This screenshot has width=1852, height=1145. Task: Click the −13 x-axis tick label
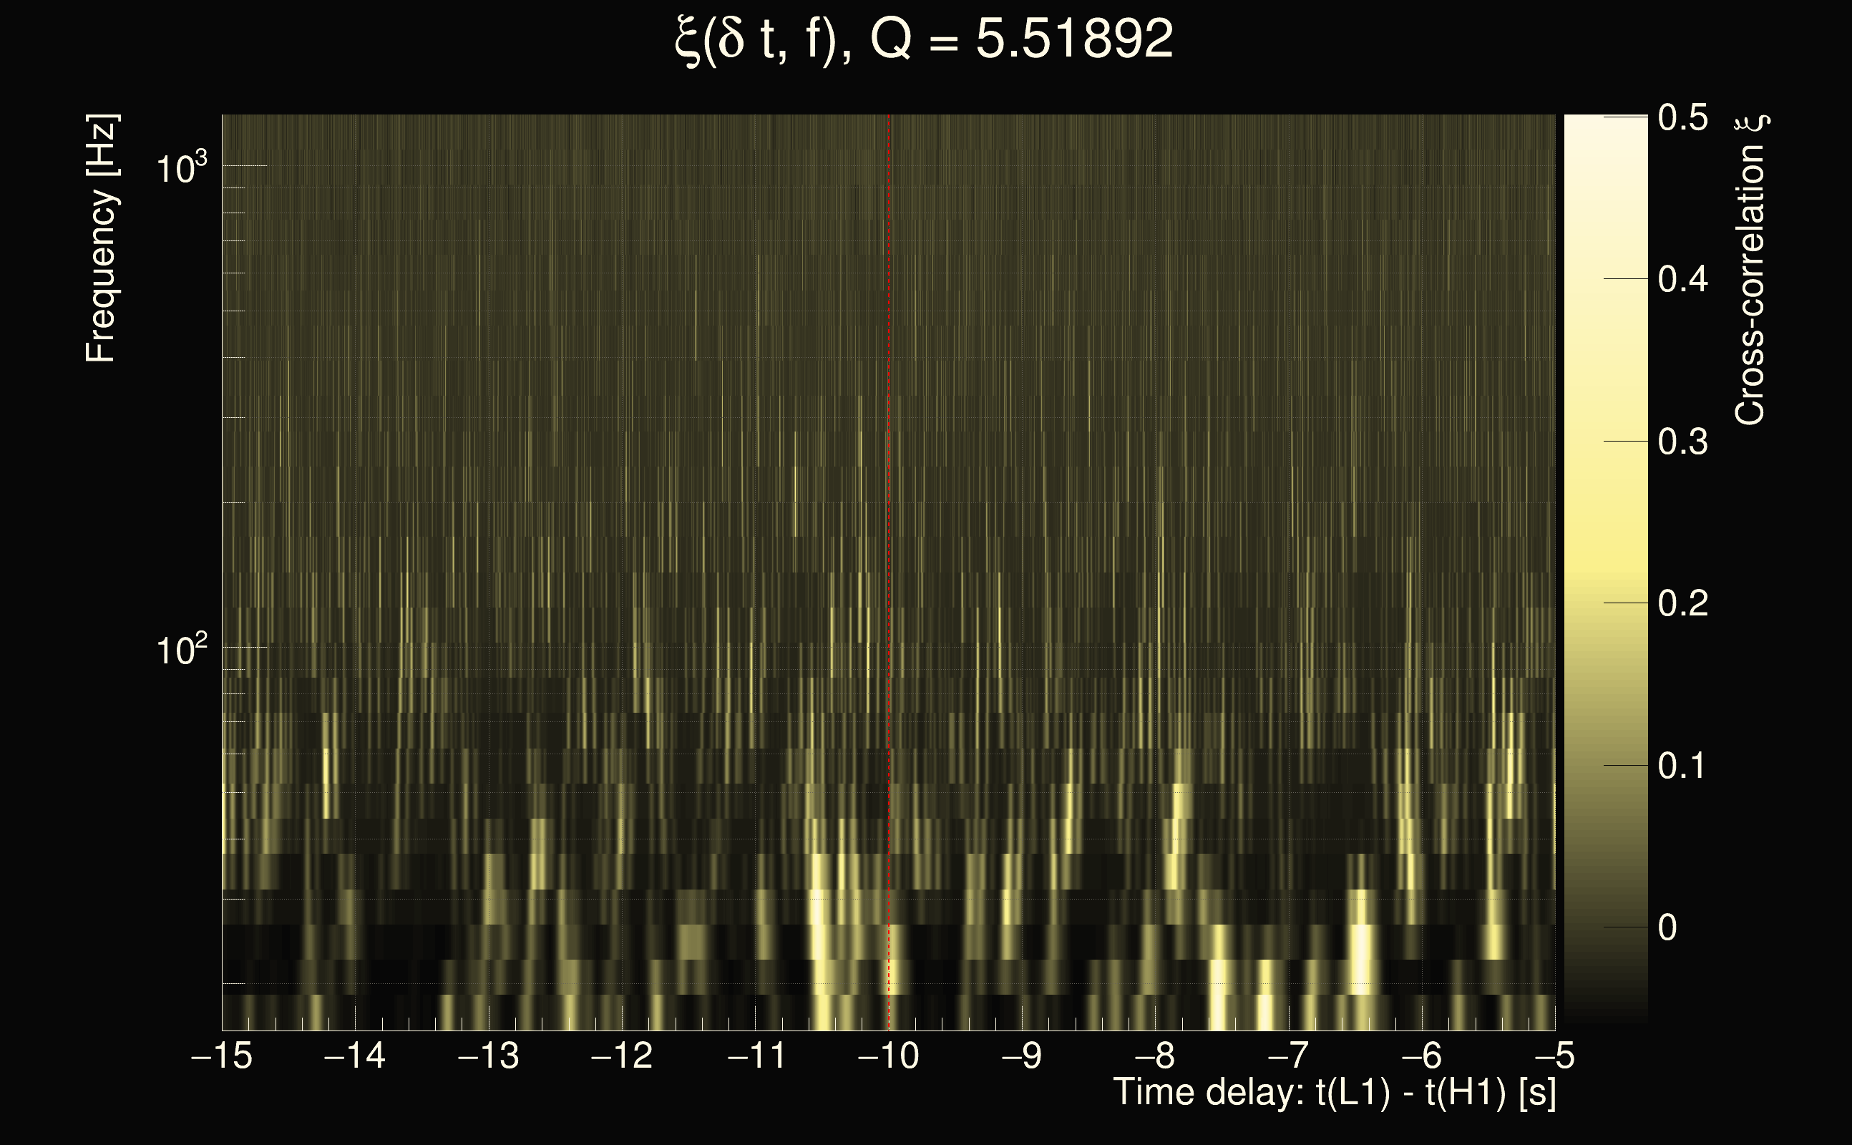point(488,1056)
